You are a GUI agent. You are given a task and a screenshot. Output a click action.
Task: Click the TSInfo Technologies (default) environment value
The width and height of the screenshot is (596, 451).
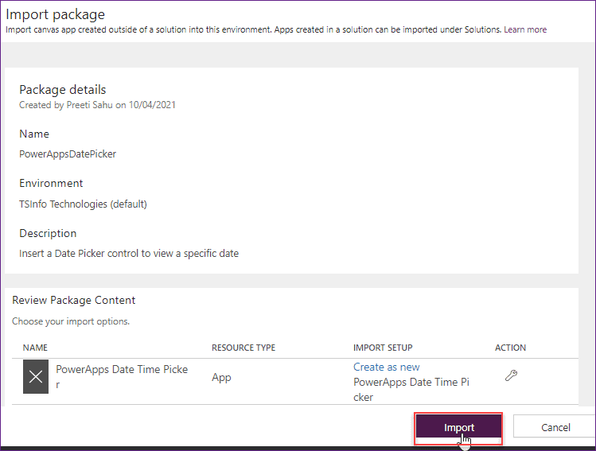pyautogui.click(x=83, y=204)
